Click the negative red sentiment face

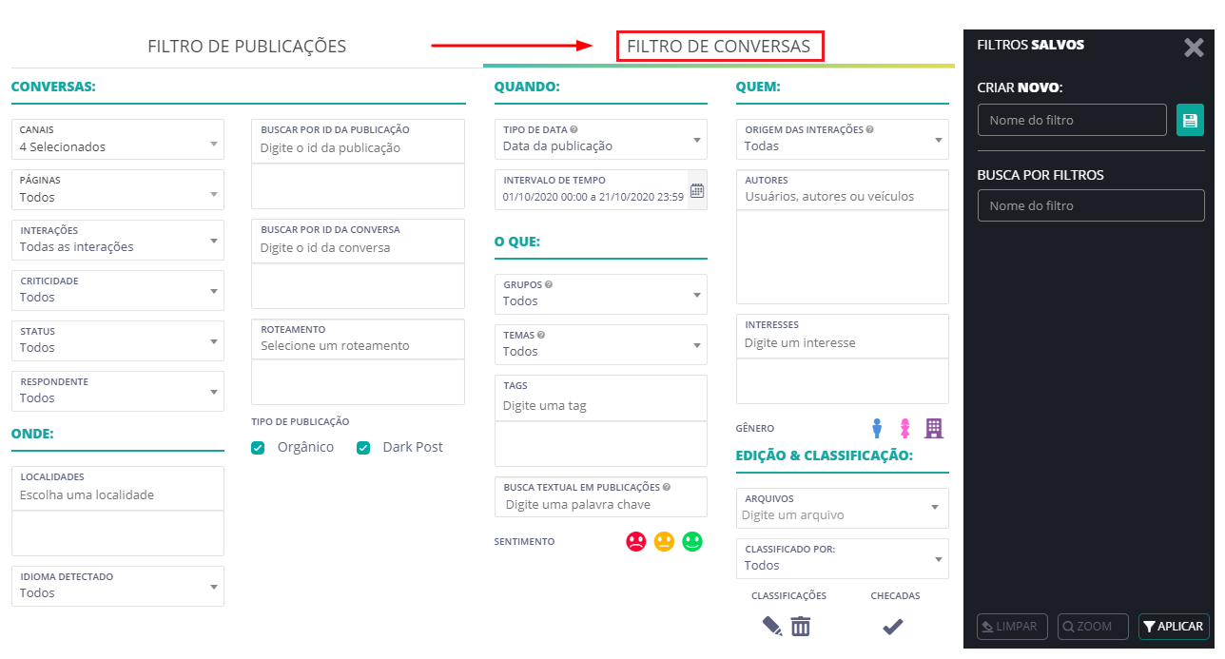click(x=636, y=541)
